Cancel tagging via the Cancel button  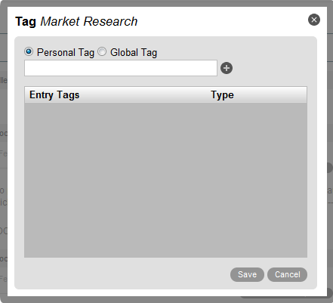point(287,274)
